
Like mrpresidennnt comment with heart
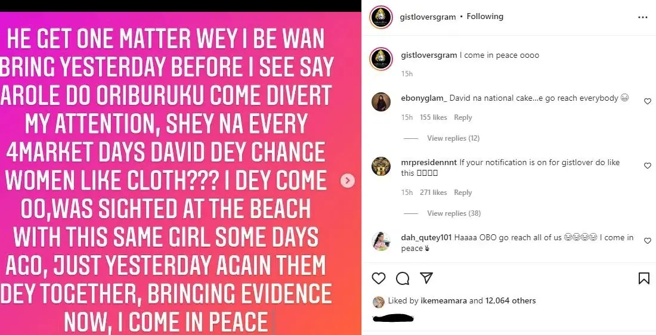648,166
